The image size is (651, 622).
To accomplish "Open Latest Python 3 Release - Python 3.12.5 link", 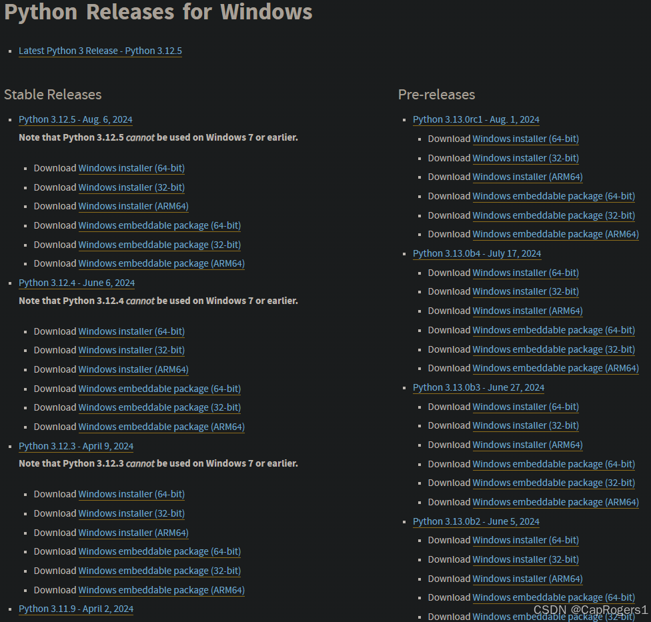I will tap(100, 51).
